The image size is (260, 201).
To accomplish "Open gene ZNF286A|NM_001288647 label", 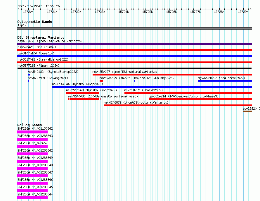I will coord(35,172).
